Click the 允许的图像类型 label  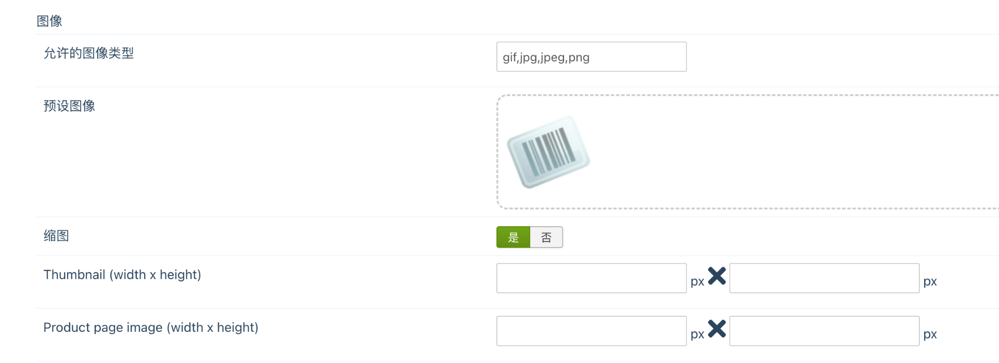click(x=88, y=53)
